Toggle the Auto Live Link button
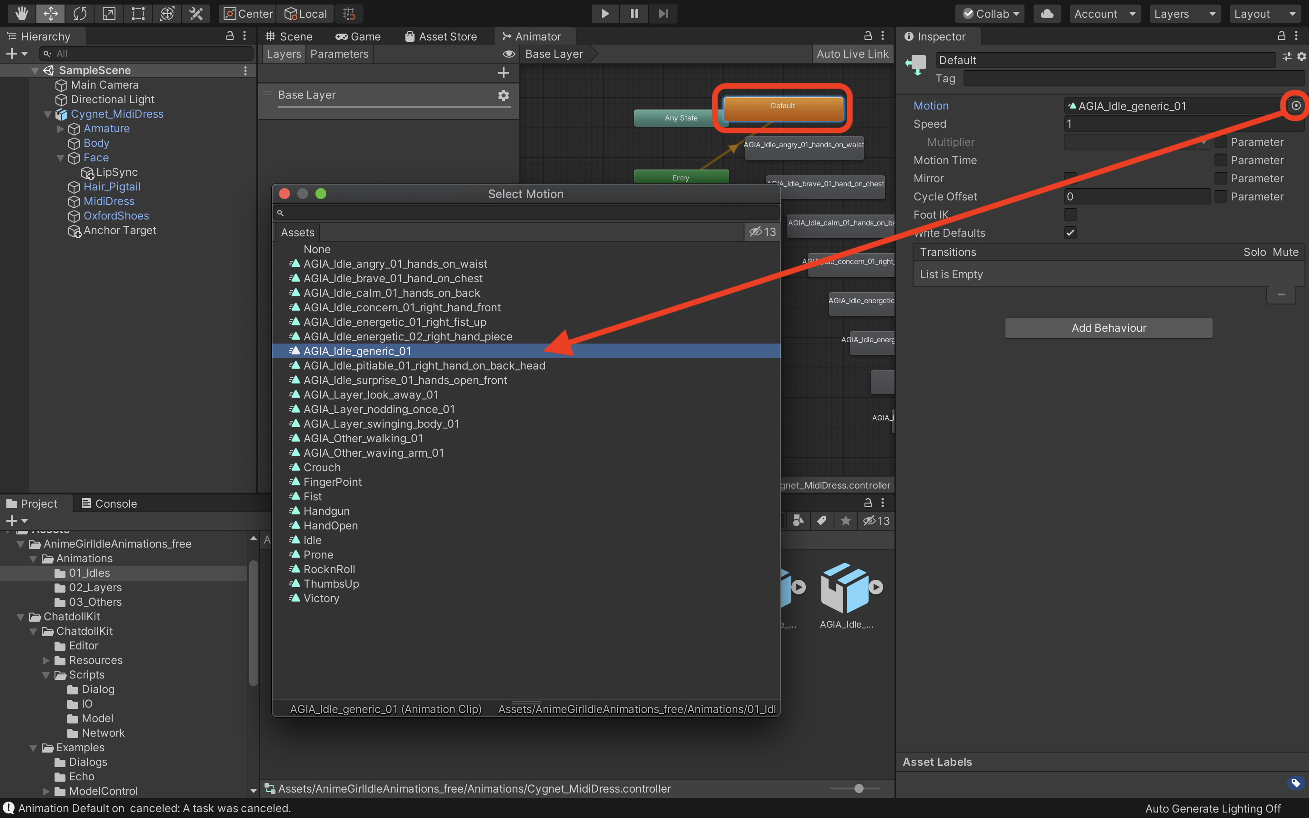The height and width of the screenshot is (818, 1309). point(852,54)
